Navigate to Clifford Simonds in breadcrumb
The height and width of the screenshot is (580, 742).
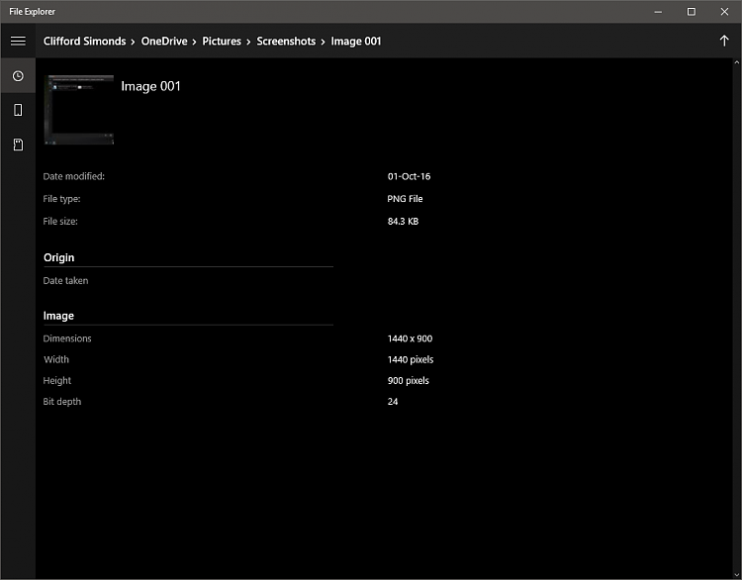85,42
